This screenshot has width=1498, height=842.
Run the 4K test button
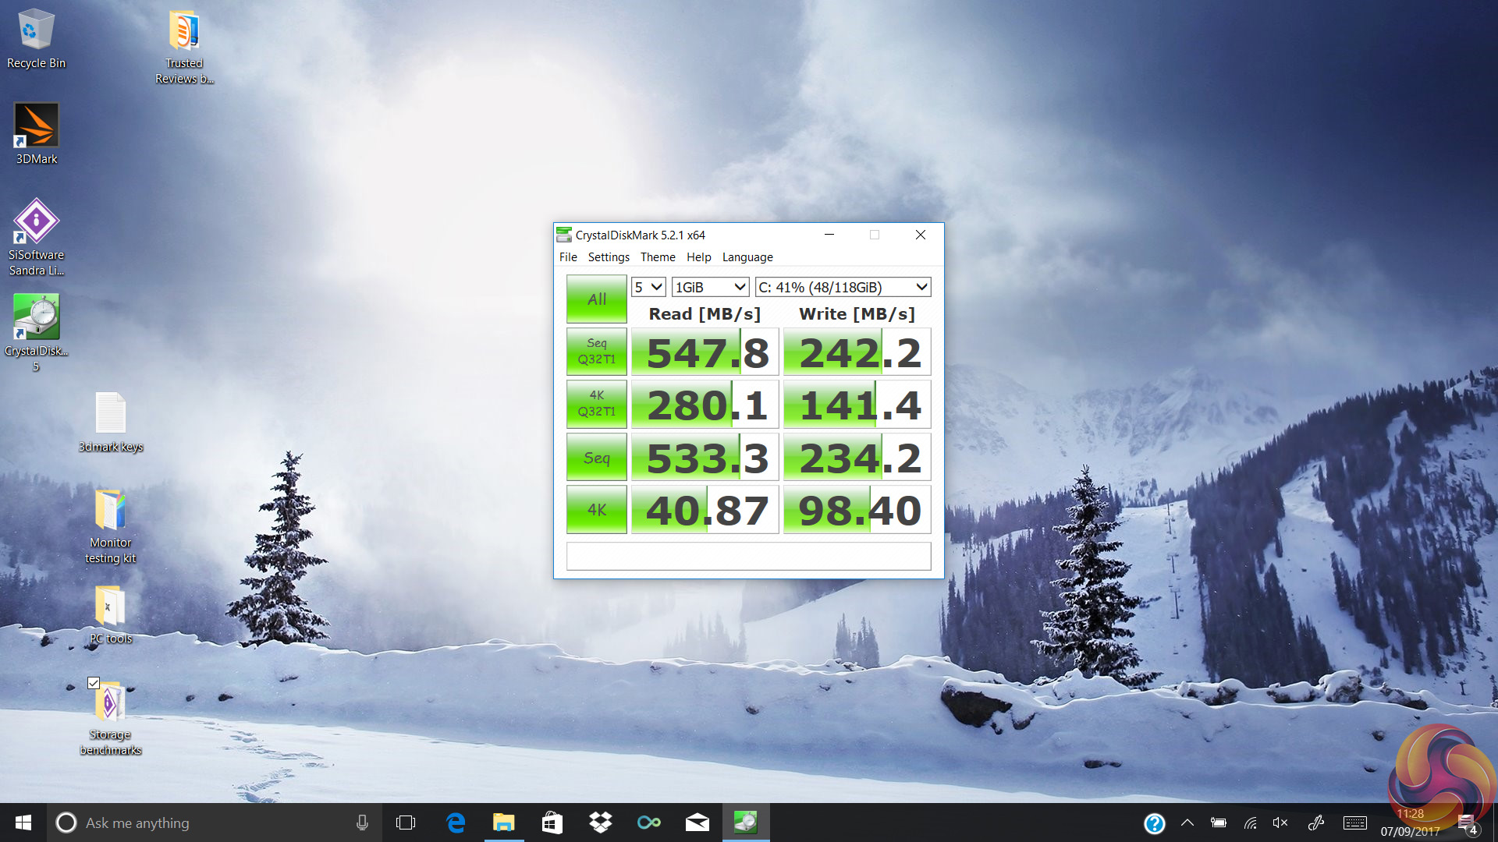point(596,510)
